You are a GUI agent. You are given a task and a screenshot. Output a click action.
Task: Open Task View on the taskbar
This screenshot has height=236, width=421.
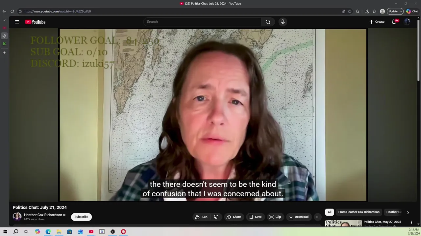click(26, 232)
